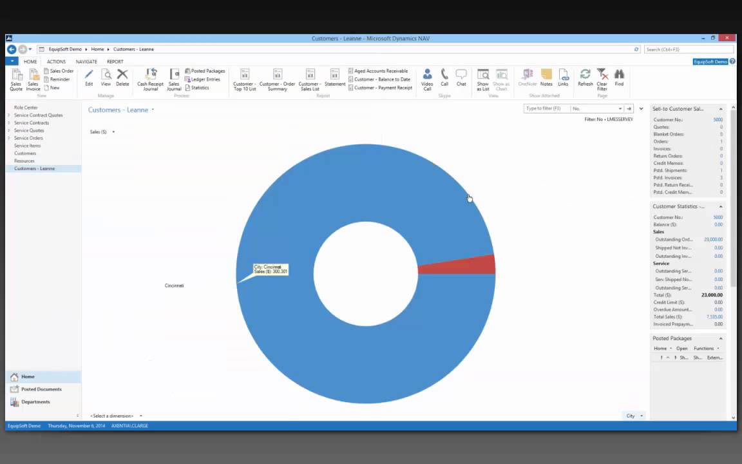The image size is (742, 464).
Task: Select Service Orders in navigation pane
Action: (x=28, y=138)
